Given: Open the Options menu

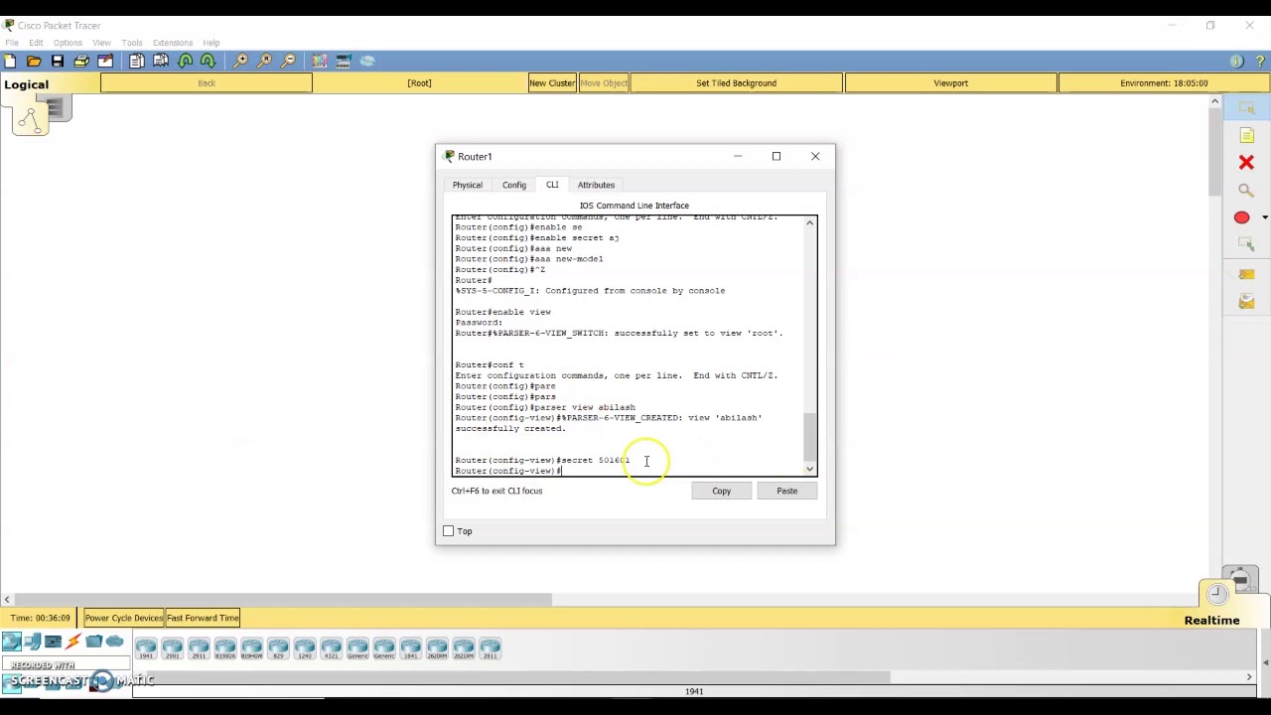Looking at the screenshot, I should coord(68,43).
